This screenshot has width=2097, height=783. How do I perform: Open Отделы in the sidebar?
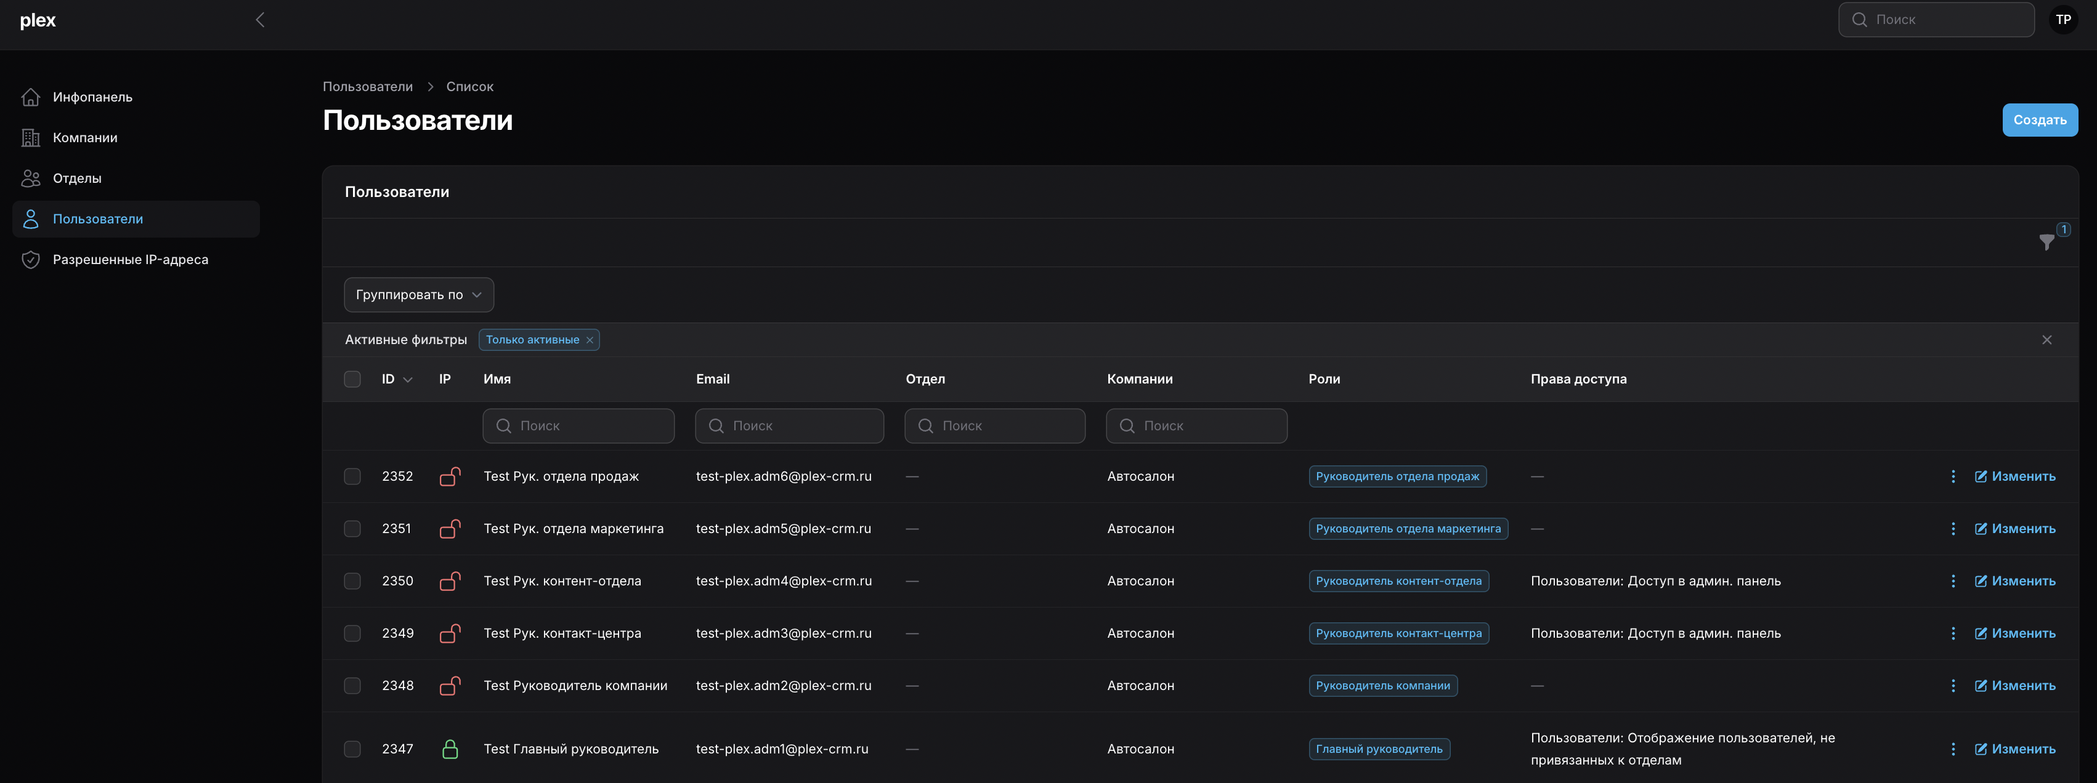point(76,178)
